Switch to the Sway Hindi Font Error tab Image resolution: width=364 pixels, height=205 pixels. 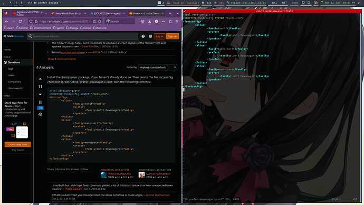tap(68, 14)
